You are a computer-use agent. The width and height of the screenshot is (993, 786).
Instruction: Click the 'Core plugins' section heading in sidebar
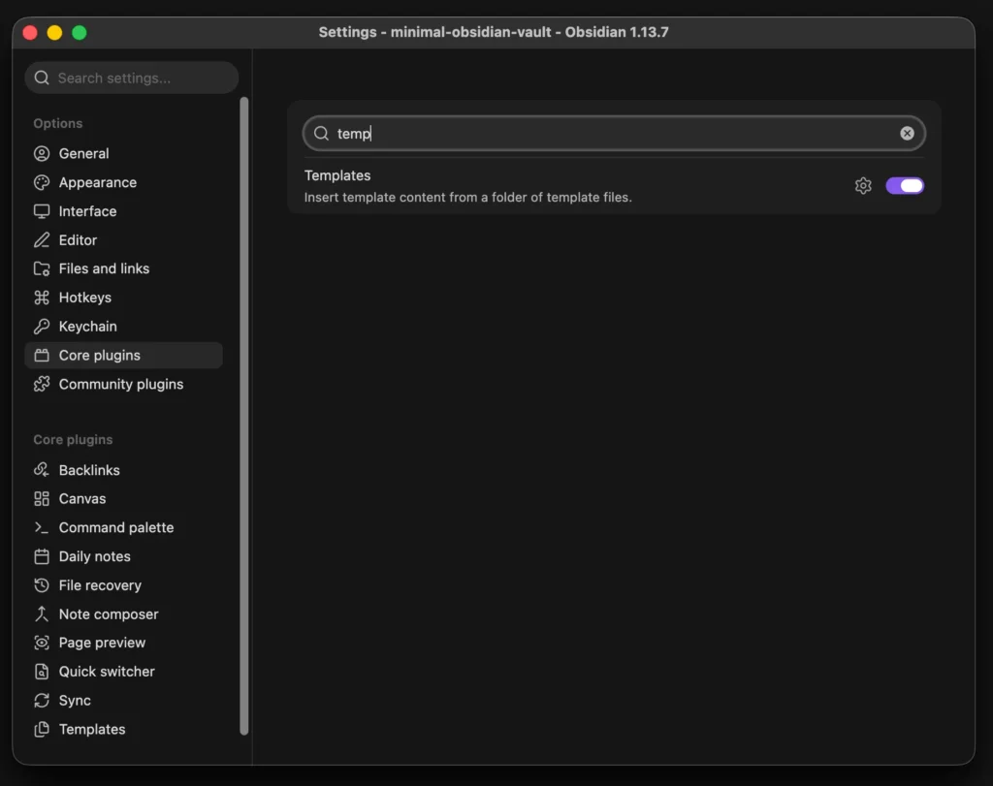click(x=73, y=440)
